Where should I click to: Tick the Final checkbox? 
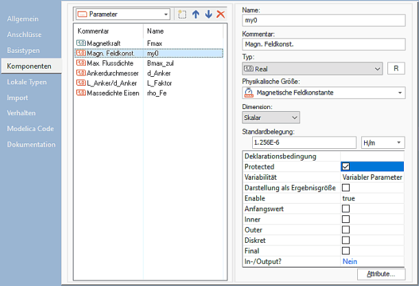pyautogui.click(x=346, y=250)
